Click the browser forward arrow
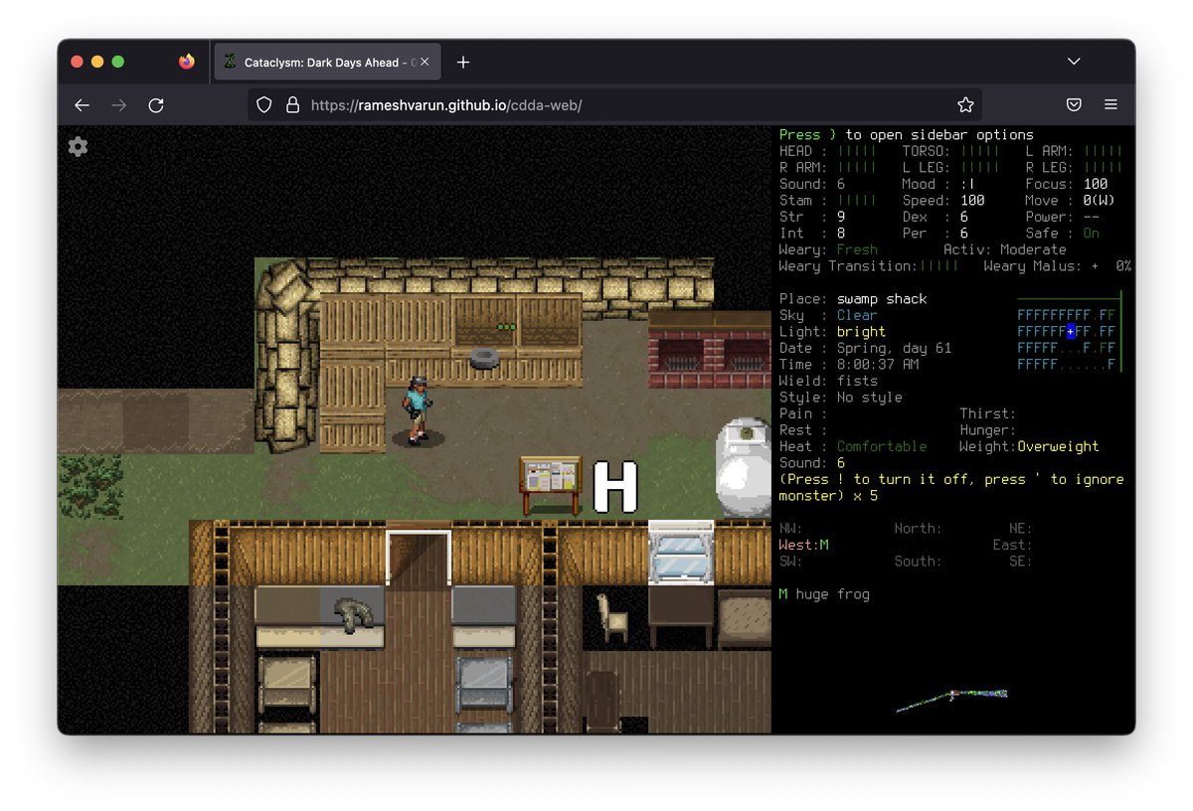 coord(119,104)
